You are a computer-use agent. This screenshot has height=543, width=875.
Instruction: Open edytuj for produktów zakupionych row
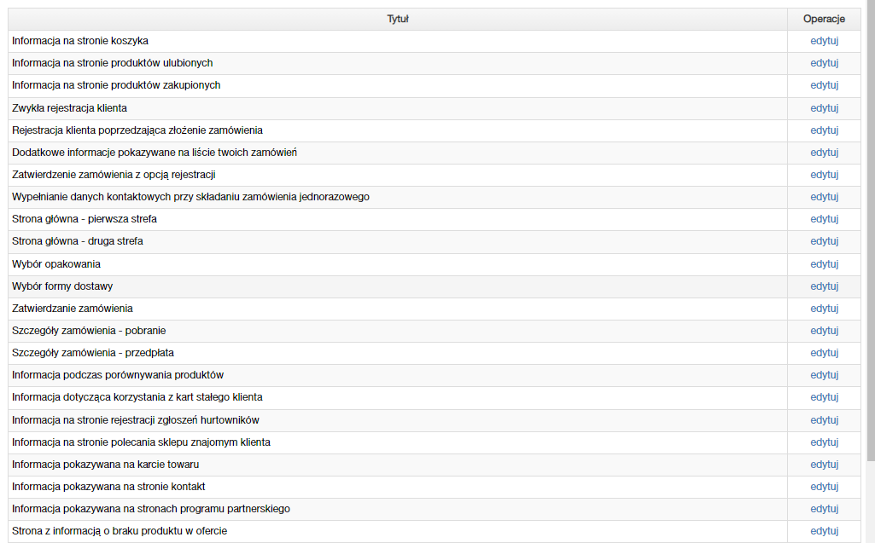(x=825, y=85)
